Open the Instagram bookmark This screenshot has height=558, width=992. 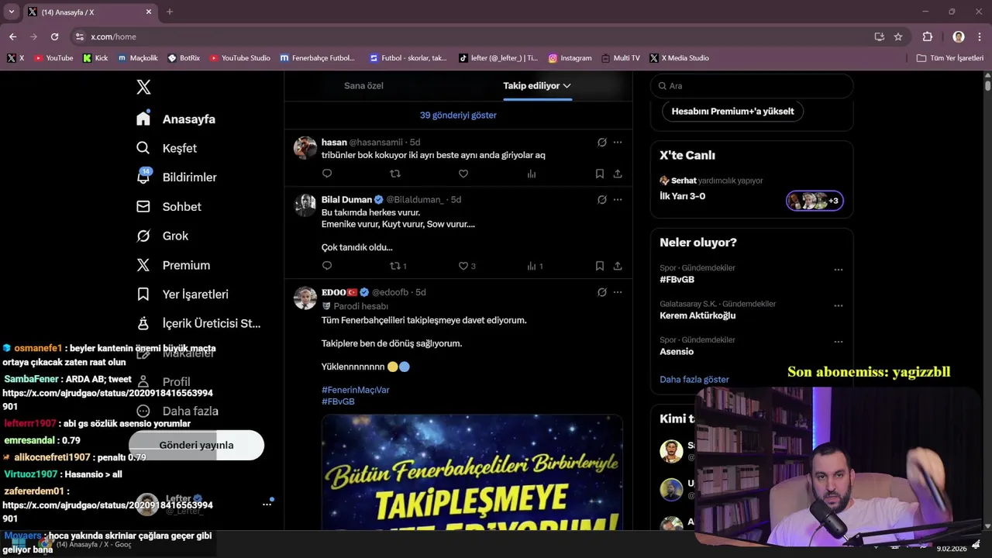tap(570, 58)
